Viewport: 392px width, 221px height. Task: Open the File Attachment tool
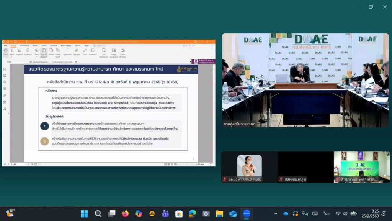tap(104, 52)
